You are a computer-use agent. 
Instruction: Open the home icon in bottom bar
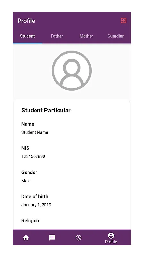(x=26, y=238)
